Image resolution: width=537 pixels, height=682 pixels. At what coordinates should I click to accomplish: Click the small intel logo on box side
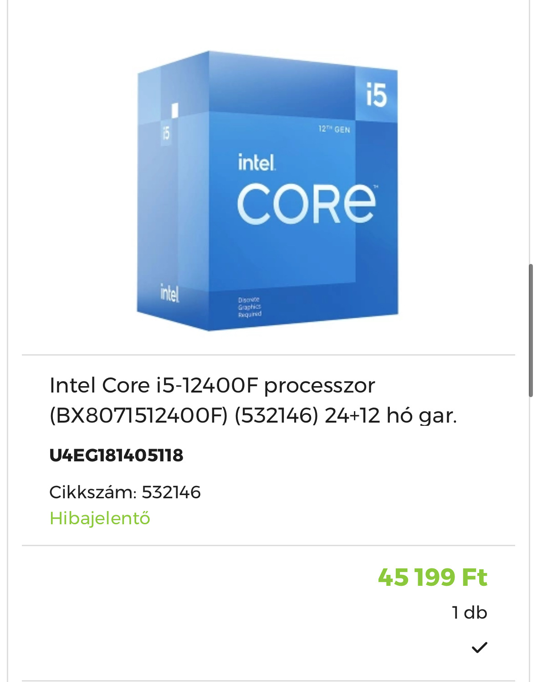[x=169, y=293]
